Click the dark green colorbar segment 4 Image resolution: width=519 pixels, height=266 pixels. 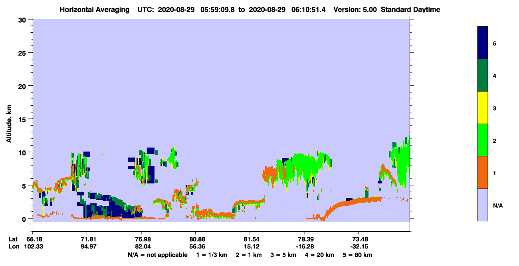(x=483, y=75)
